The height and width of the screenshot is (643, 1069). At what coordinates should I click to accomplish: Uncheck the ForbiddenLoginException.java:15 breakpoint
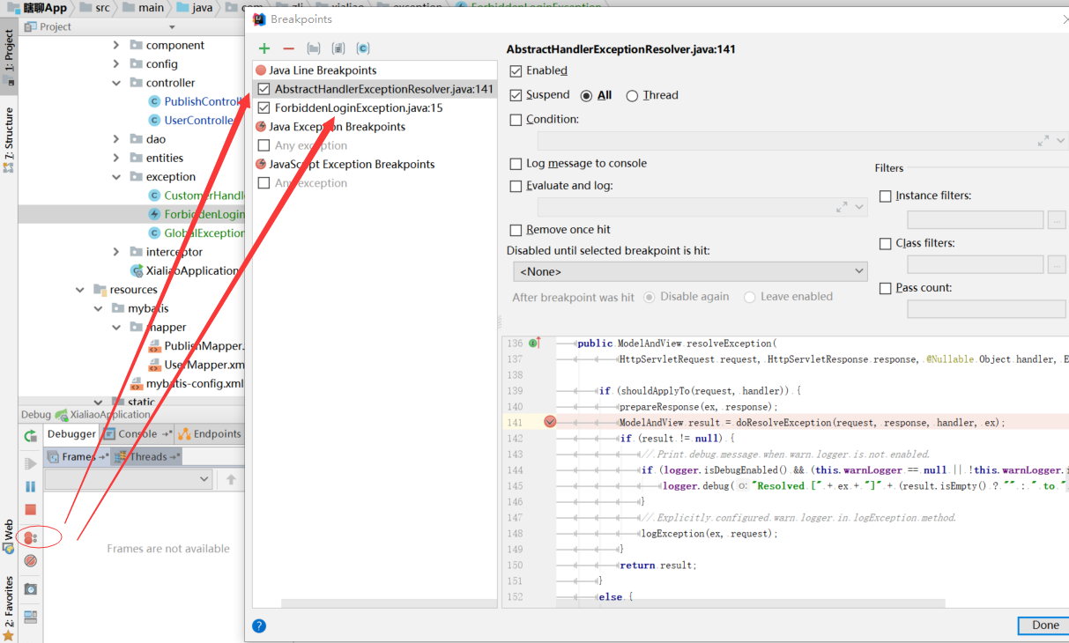click(x=264, y=108)
